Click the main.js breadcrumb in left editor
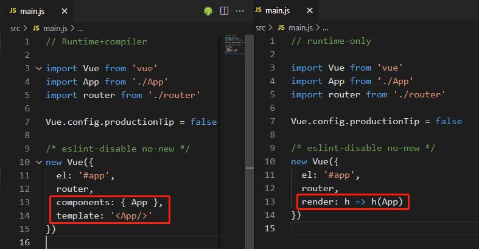Screen dimensions: 479x249 [55, 29]
